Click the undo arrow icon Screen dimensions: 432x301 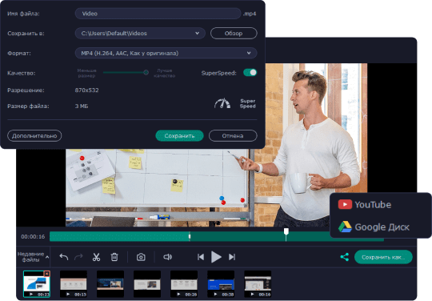tap(64, 257)
